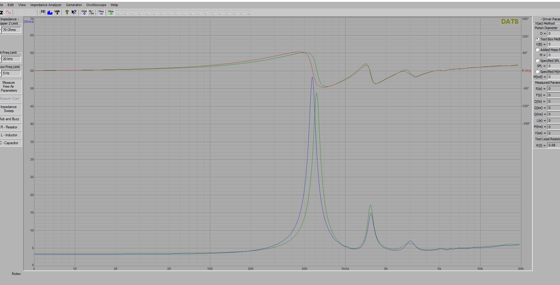Click the L(e) measured parameter field
Screen dimensions: 560x285
coord(554,120)
